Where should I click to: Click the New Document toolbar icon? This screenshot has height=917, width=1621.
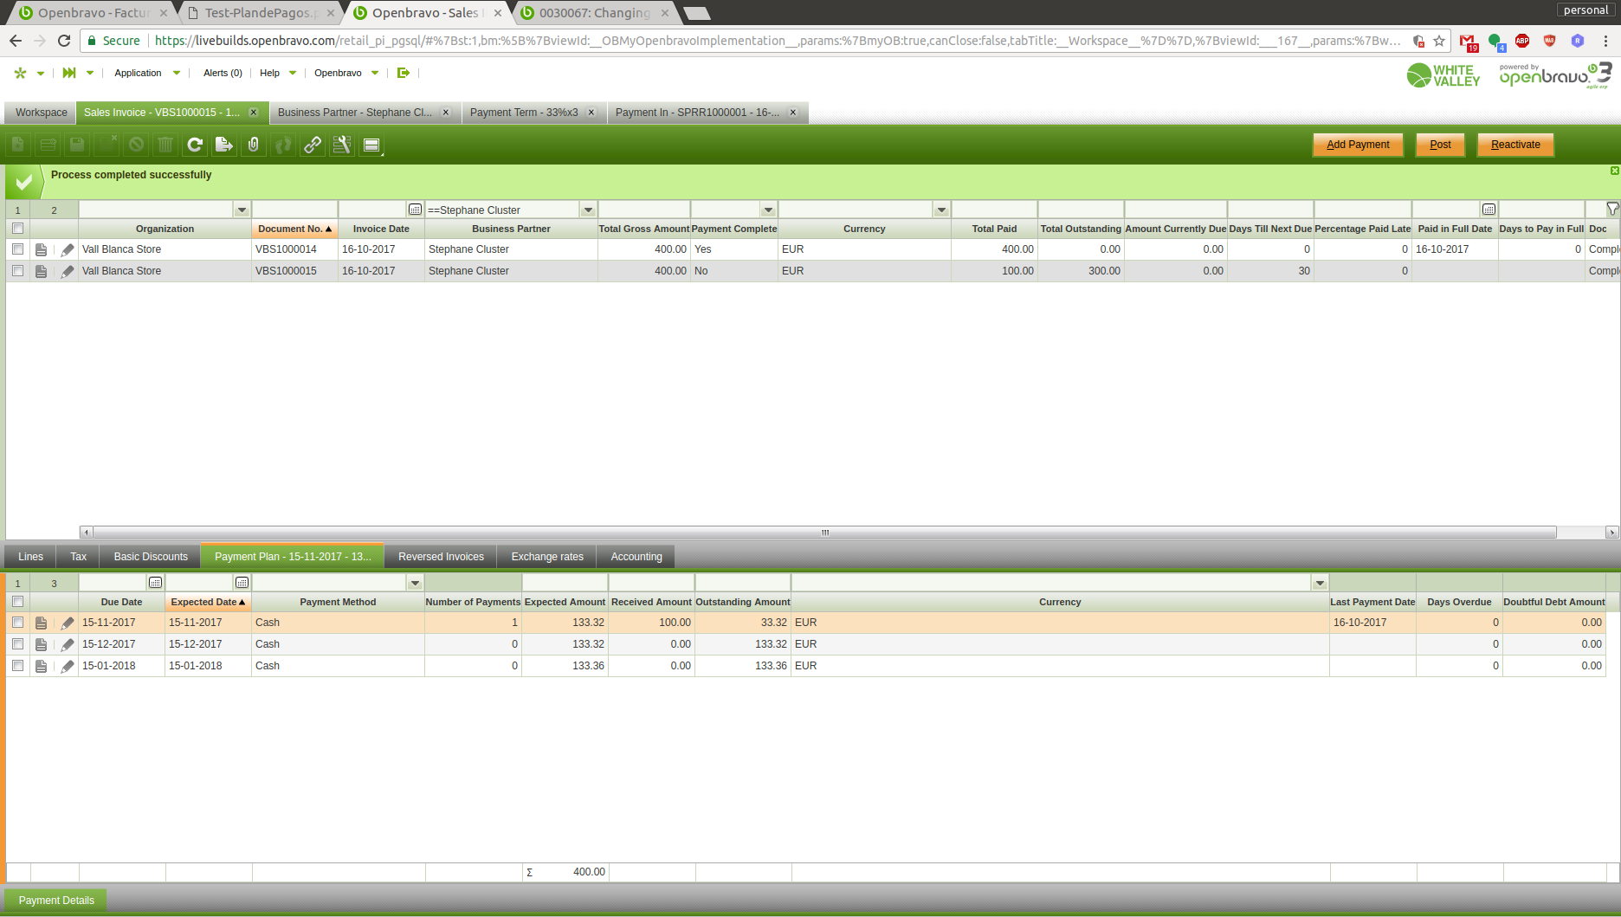[18, 145]
